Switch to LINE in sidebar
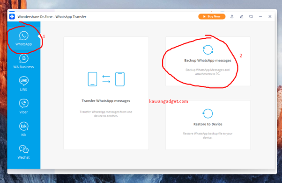 point(23,84)
